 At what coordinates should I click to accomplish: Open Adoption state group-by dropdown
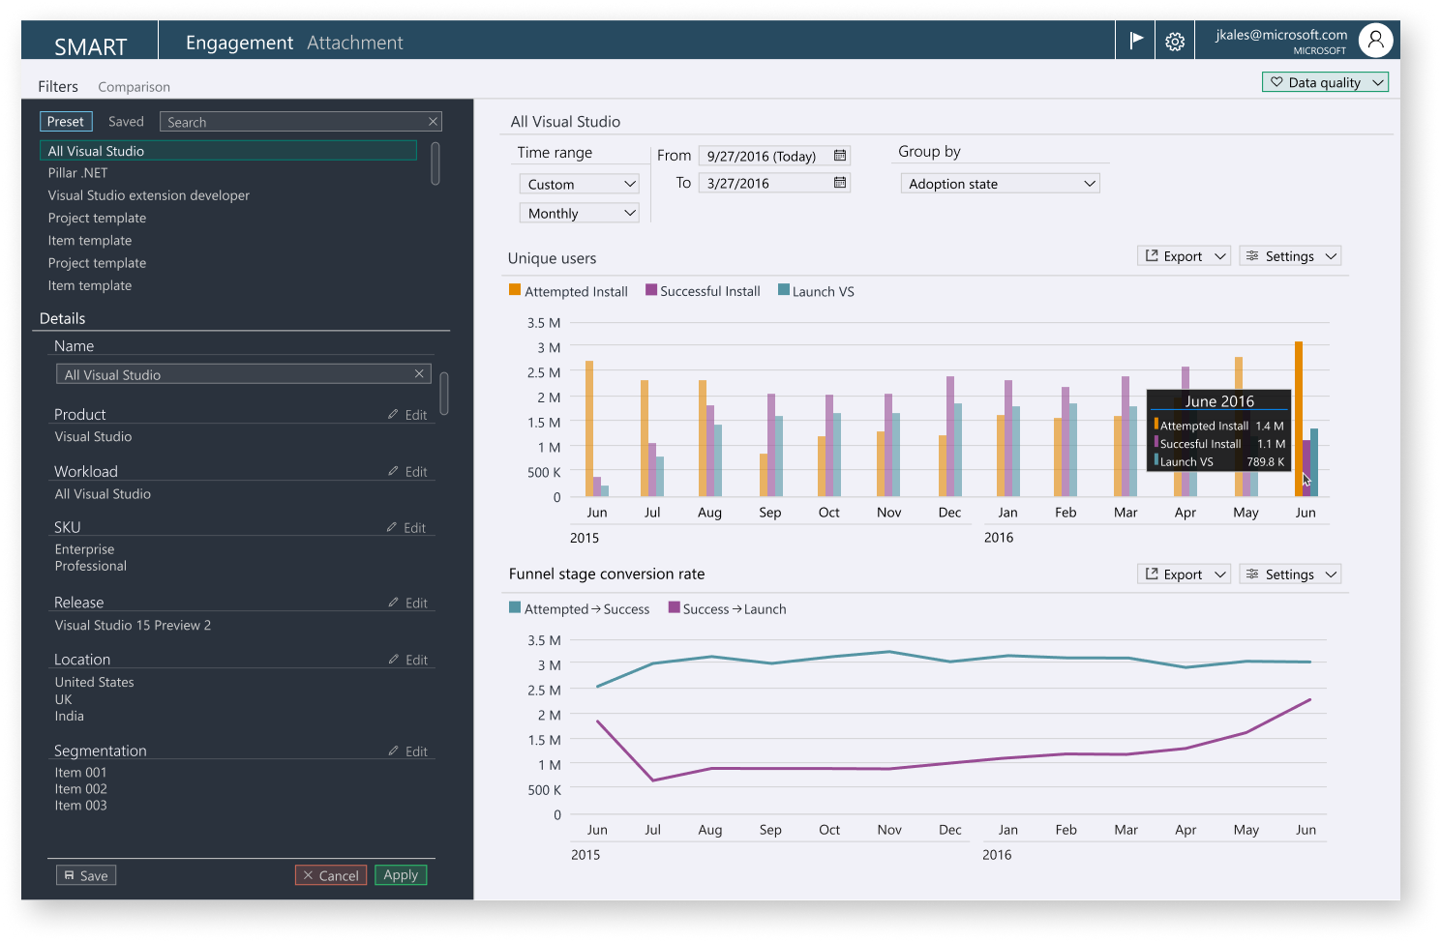1001,184
